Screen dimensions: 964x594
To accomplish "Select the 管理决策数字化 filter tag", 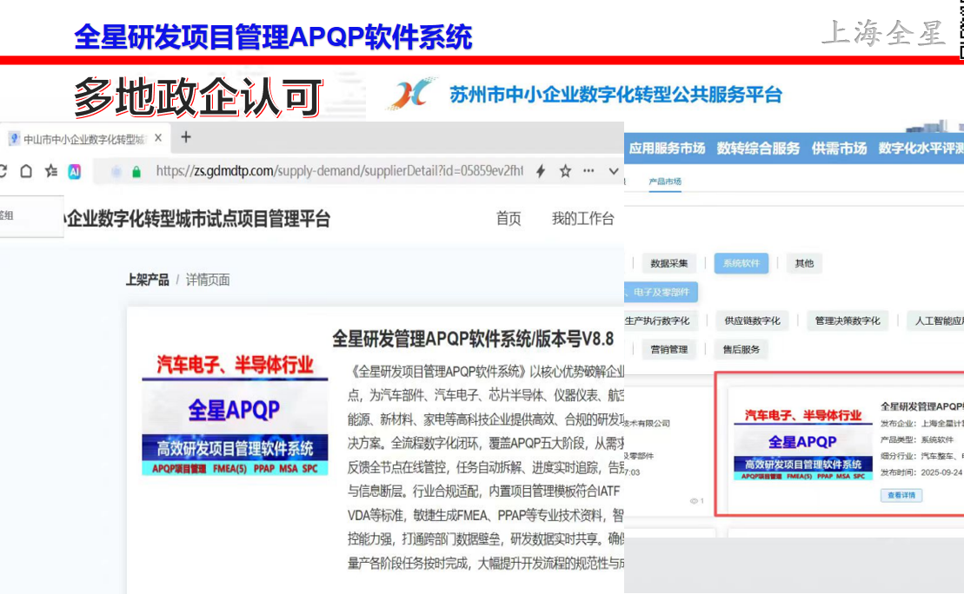I will pos(848,320).
